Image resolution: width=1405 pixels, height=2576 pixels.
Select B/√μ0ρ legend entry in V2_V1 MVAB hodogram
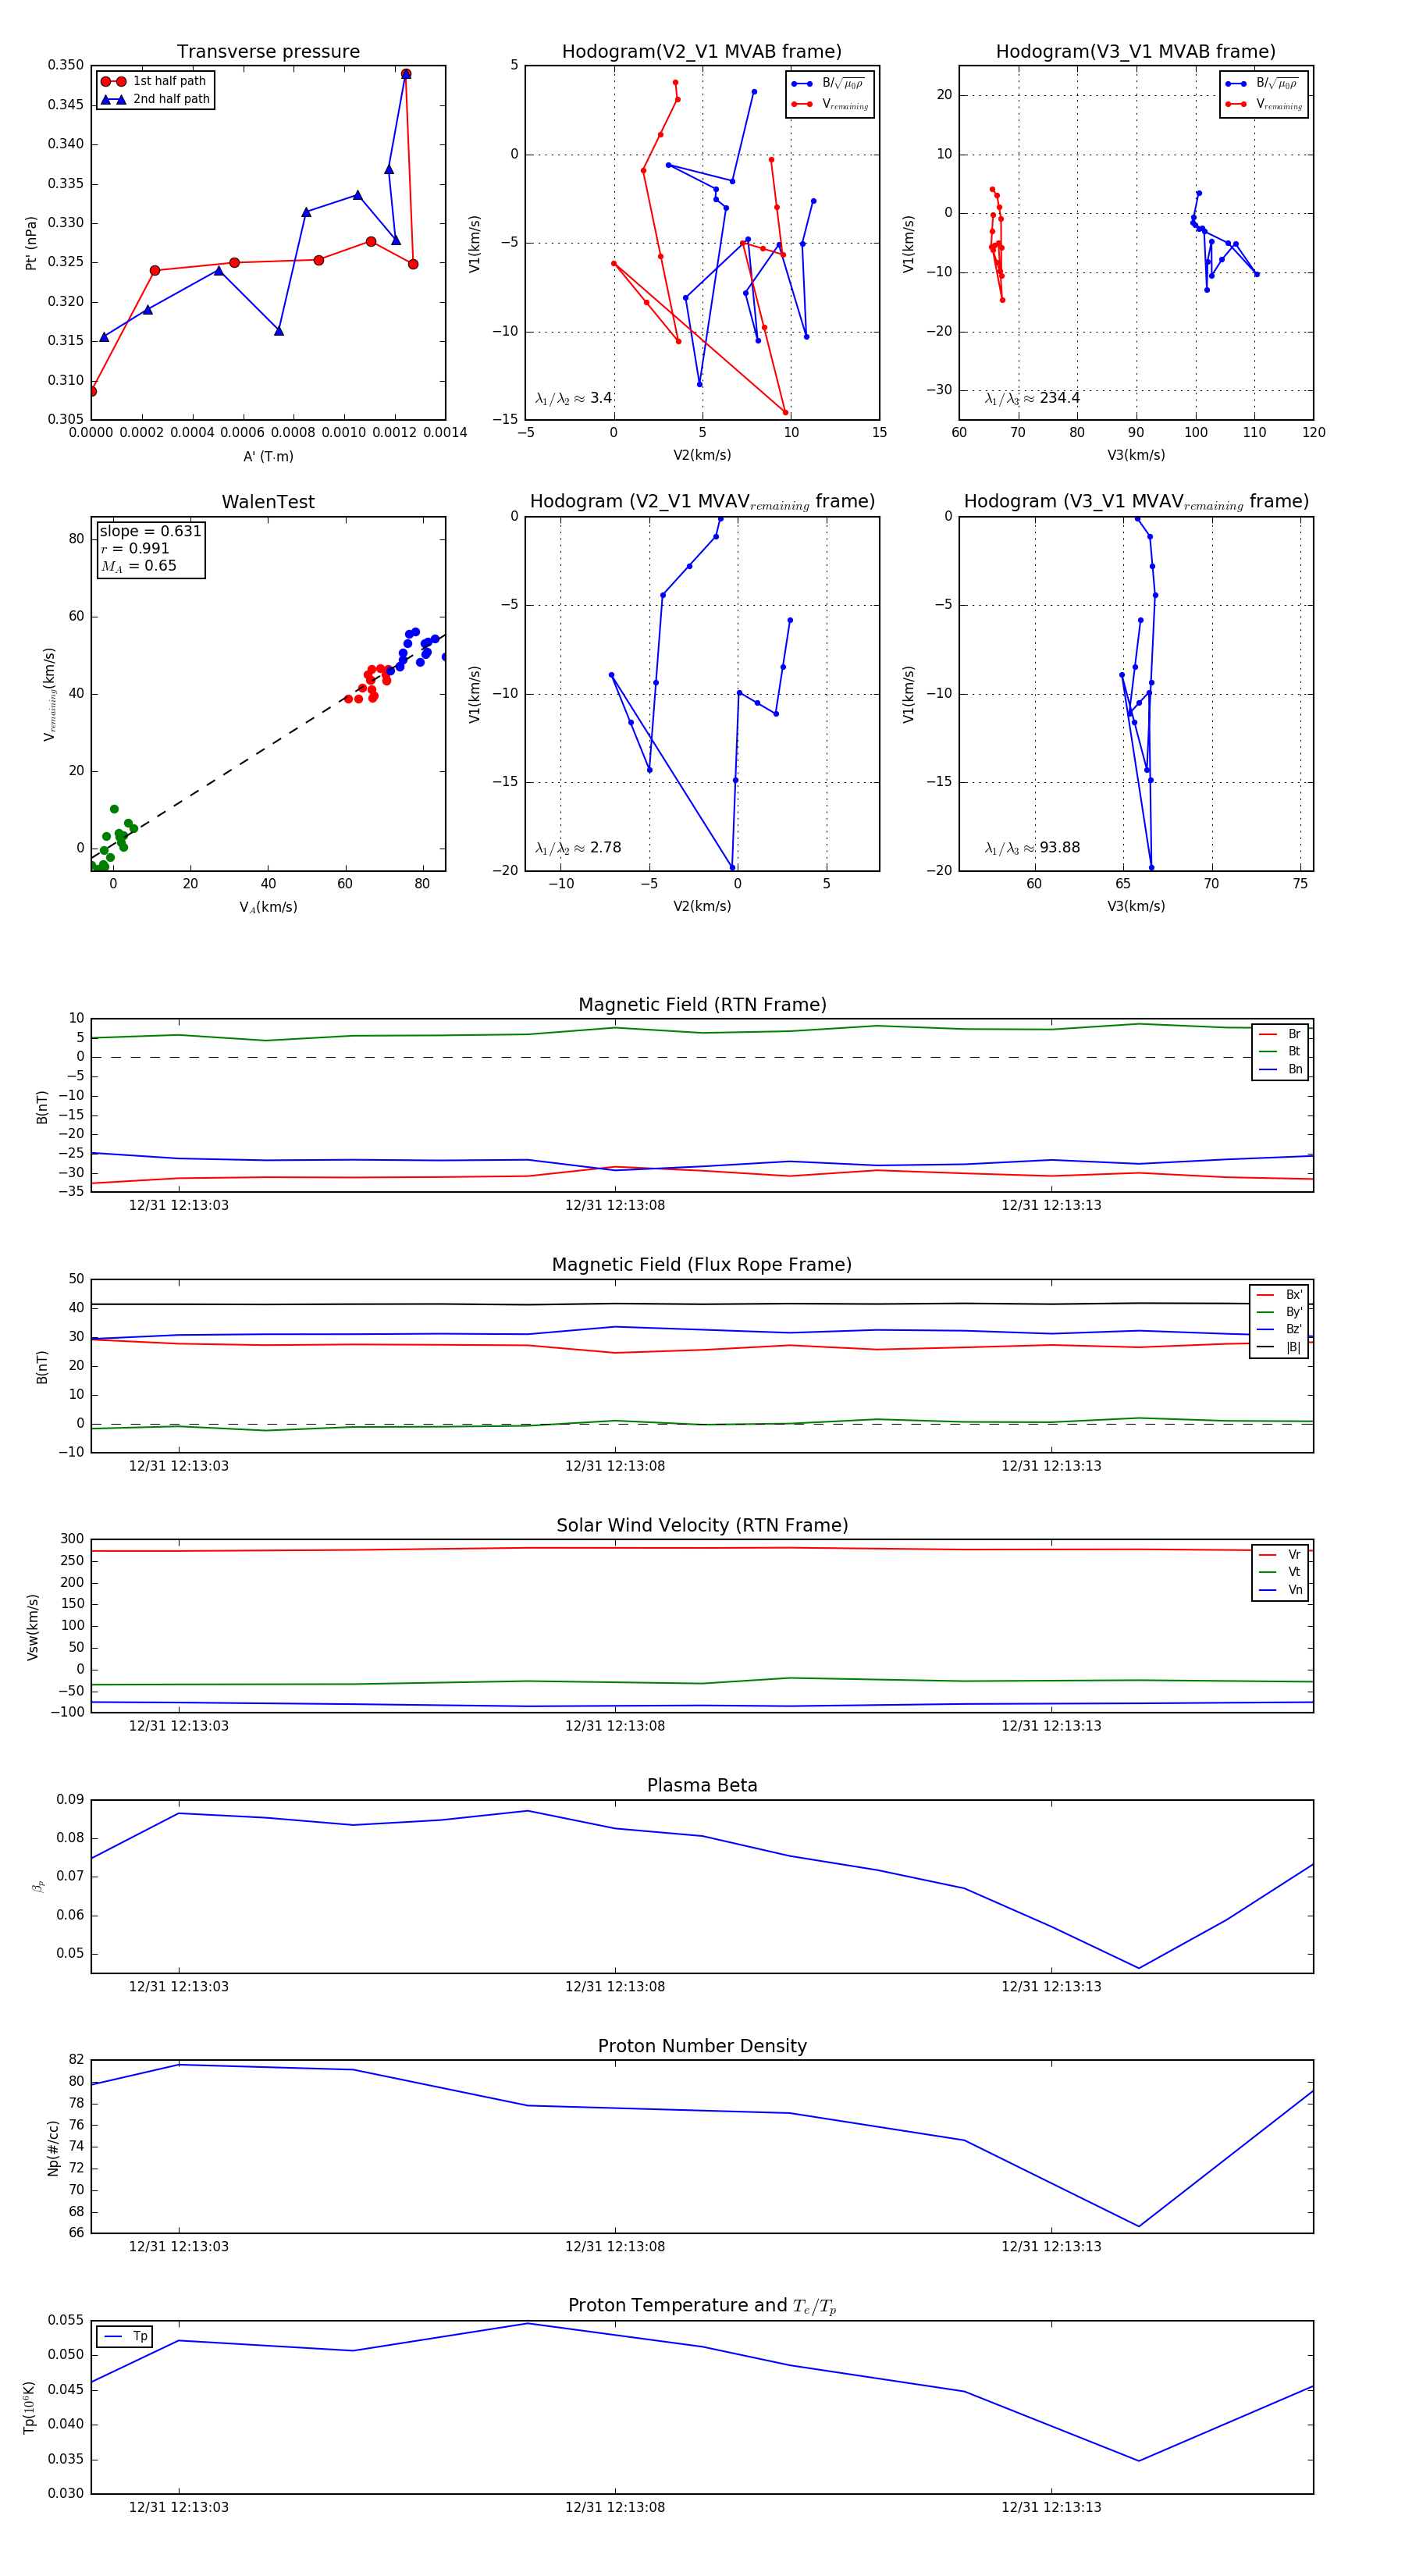tap(830, 84)
